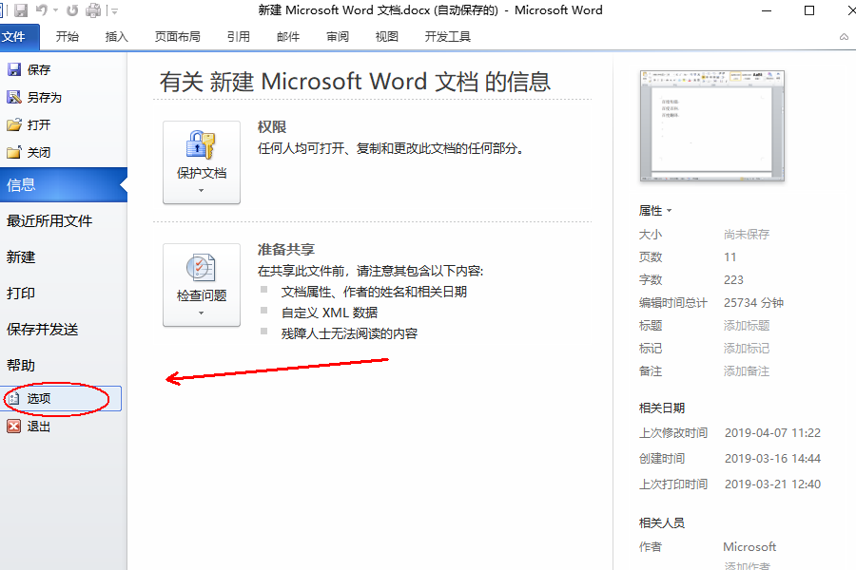Click the 大小 value 尚未保存
The width and height of the screenshot is (856, 570).
click(x=747, y=235)
